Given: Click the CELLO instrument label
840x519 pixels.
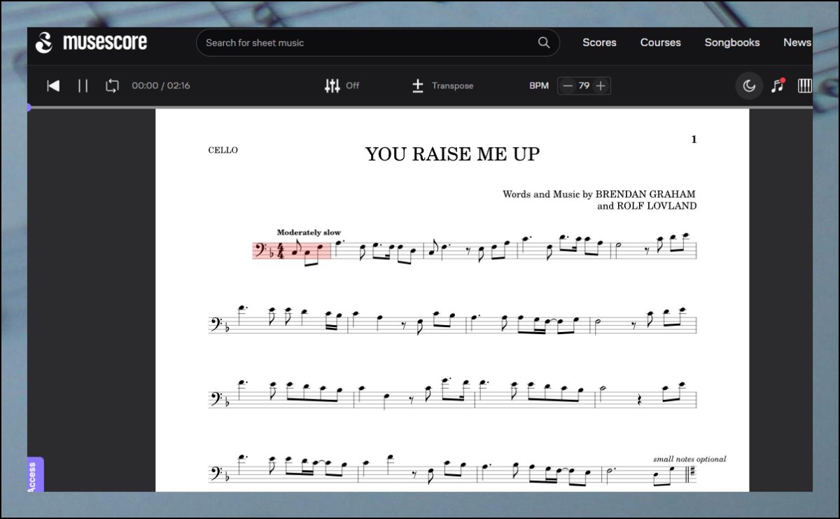Looking at the screenshot, I should (223, 150).
